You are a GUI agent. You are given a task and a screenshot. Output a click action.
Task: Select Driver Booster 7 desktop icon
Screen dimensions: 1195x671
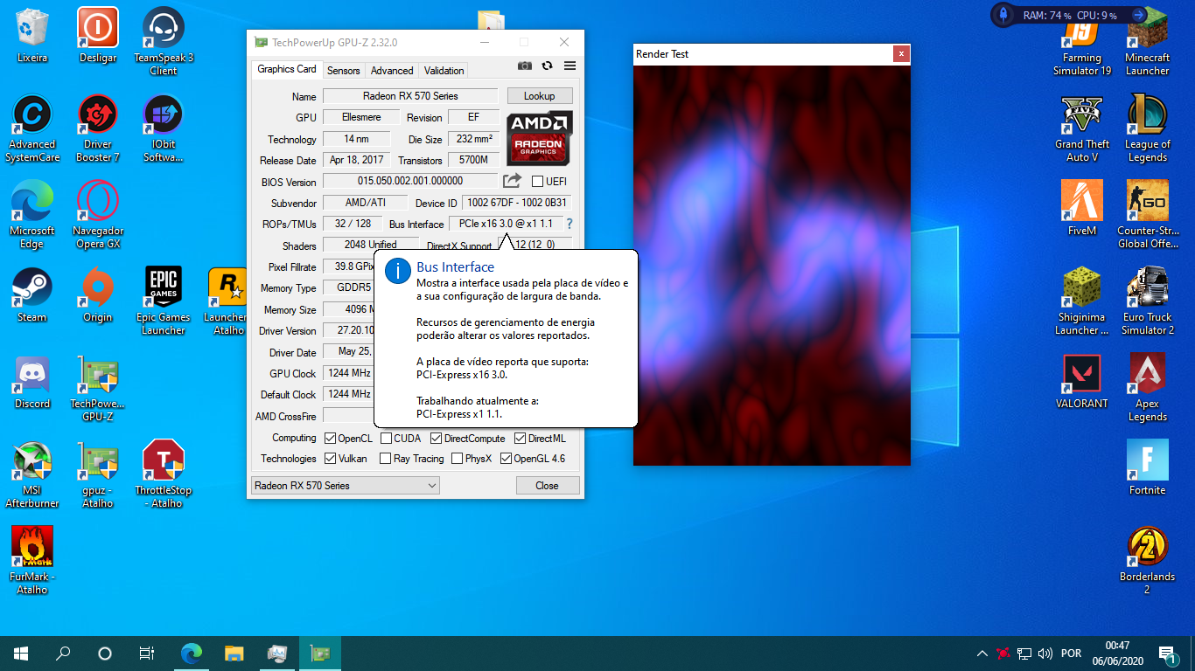[x=98, y=128]
